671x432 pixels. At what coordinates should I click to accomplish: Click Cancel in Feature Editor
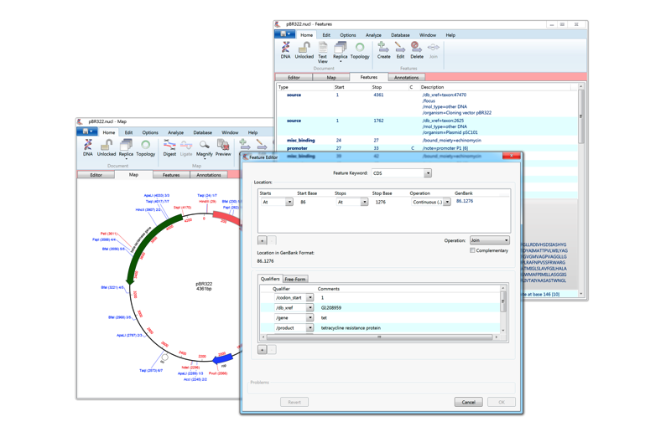(x=469, y=402)
